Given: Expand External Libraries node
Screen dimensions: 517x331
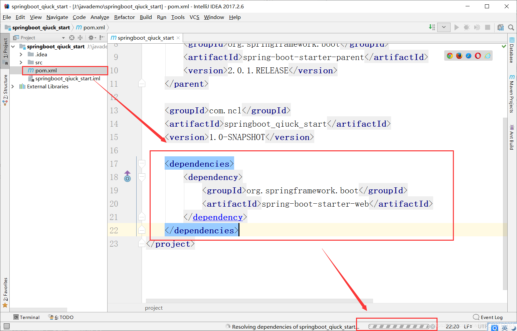Looking at the screenshot, I should (13, 86).
